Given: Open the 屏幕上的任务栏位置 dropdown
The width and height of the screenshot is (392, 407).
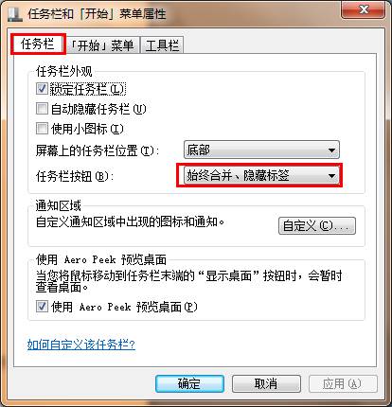Looking at the screenshot, I should point(261,150).
